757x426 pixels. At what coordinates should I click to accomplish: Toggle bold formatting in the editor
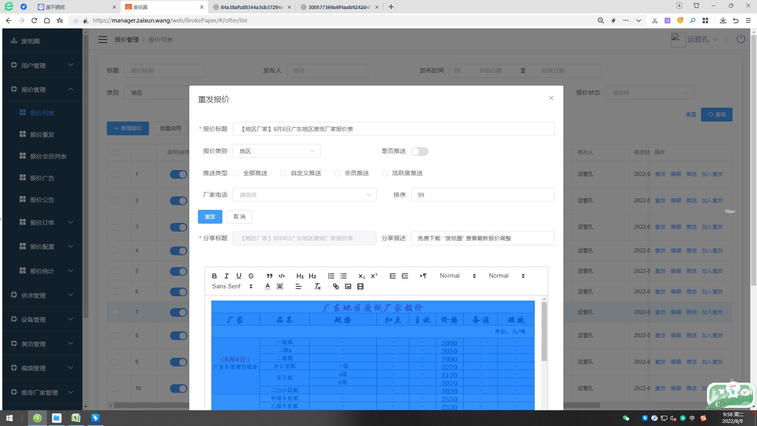(214, 276)
